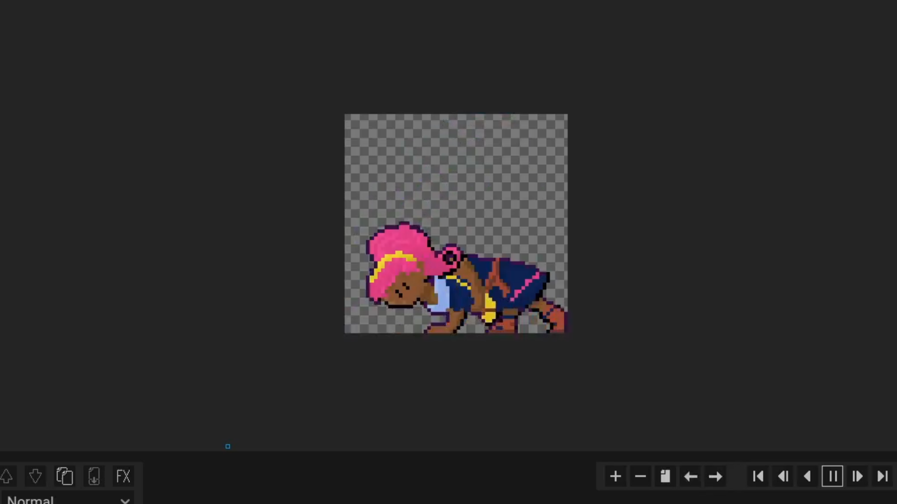Add a new frame with plus
The image size is (897, 504).
(x=616, y=476)
